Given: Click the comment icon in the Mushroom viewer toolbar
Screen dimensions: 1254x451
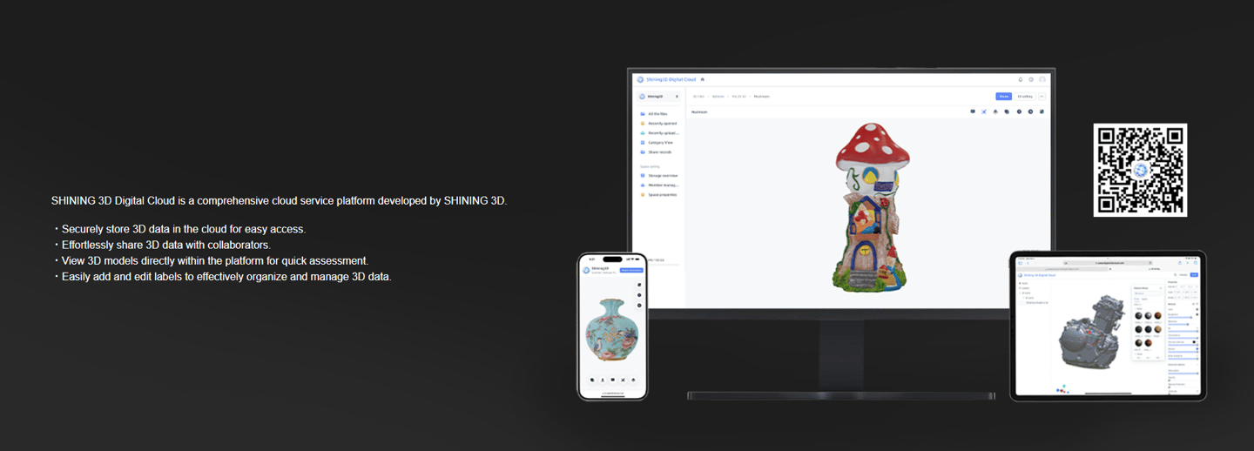Looking at the screenshot, I should [973, 111].
